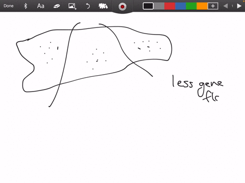
Task: Start recording with the red record button
Action: (122, 7)
